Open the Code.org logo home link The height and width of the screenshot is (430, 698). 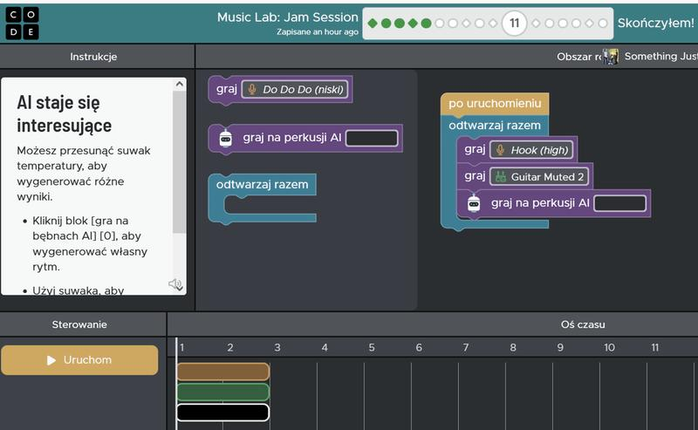tap(23, 24)
